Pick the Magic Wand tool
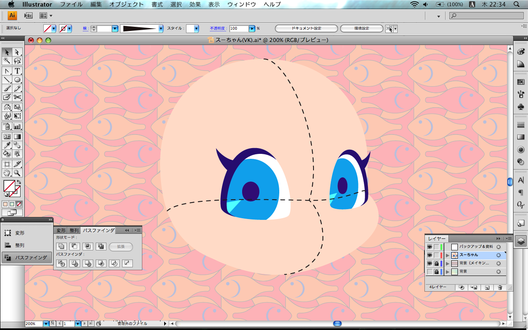 7,61
